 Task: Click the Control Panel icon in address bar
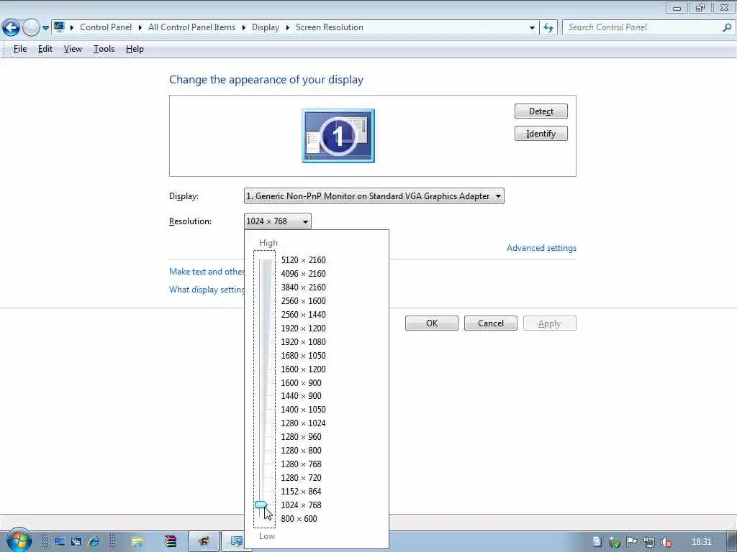click(59, 27)
